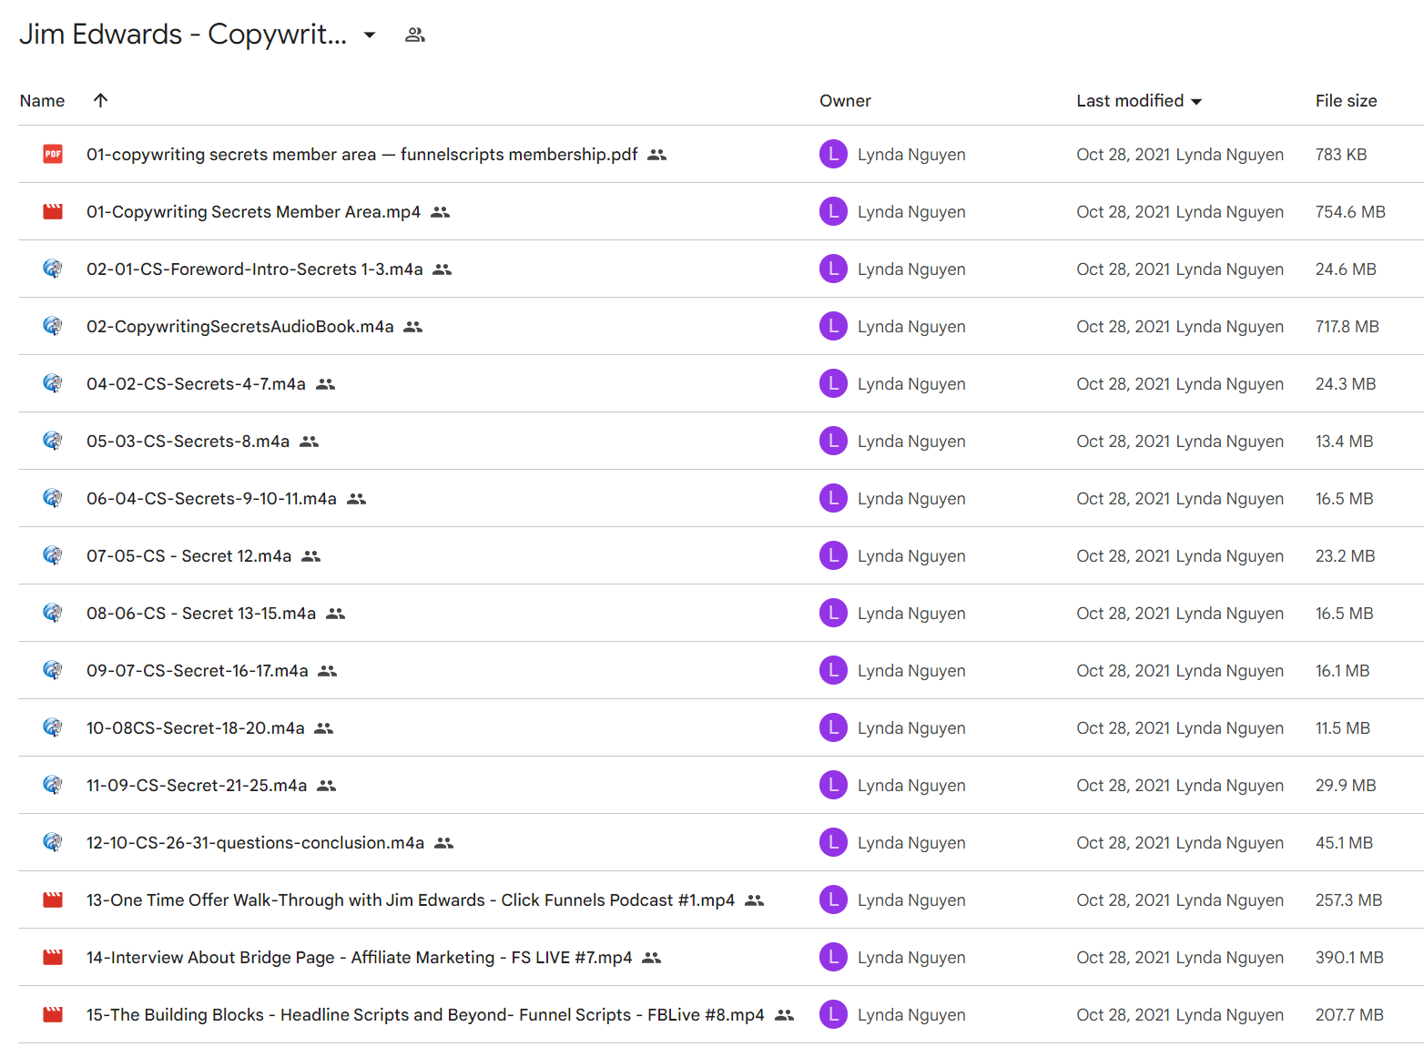1424x1047 pixels.
Task: Click the PDF icon of funnelscripts membership file
Action: point(53,155)
